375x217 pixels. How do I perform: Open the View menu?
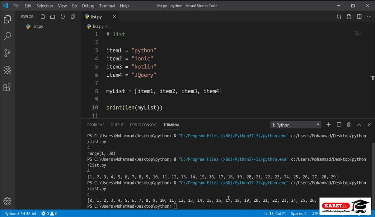point(62,6)
